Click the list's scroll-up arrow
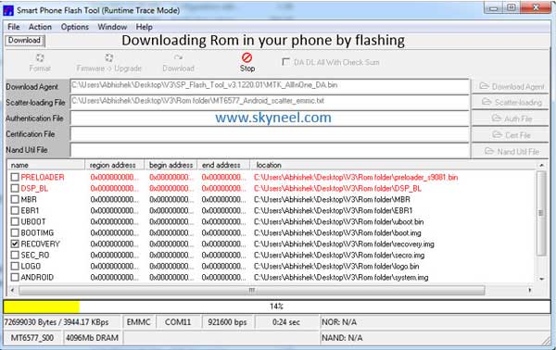This screenshot has height=350, width=556. tap(541, 165)
